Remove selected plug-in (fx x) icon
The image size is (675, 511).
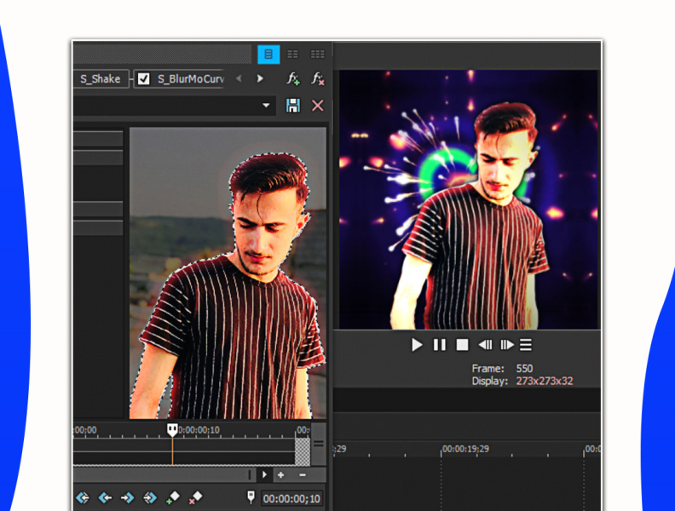point(318,78)
